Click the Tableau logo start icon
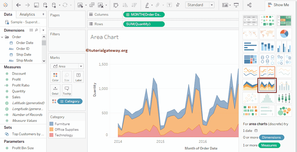 6,5
